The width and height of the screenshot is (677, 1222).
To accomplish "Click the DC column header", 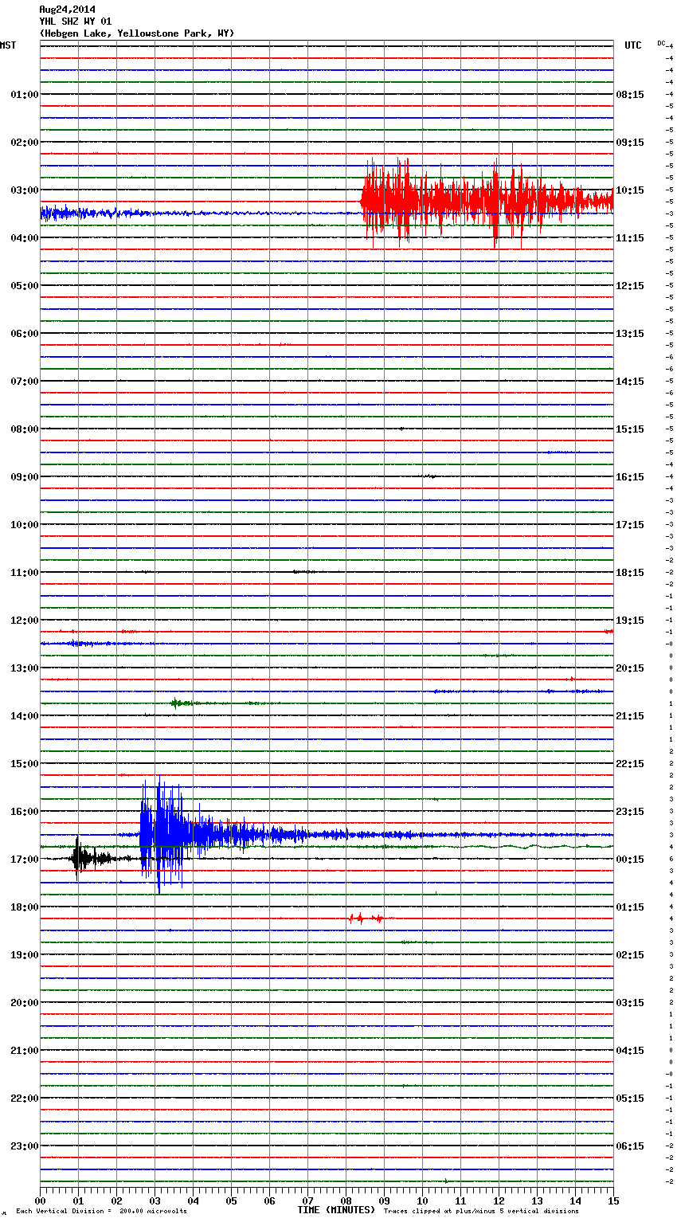I will pyautogui.click(x=661, y=43).
